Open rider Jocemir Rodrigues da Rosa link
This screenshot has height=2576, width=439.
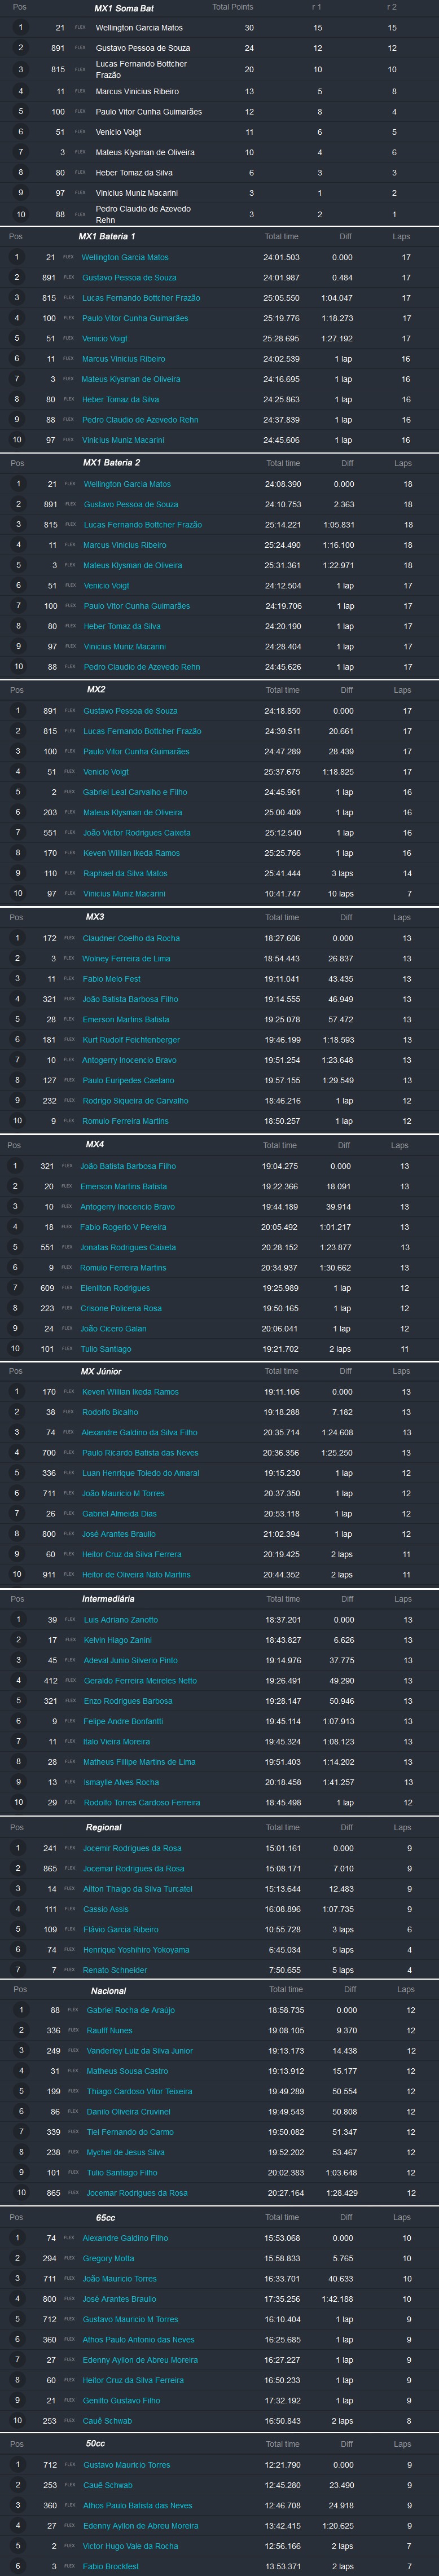[x=132, y=1848]
